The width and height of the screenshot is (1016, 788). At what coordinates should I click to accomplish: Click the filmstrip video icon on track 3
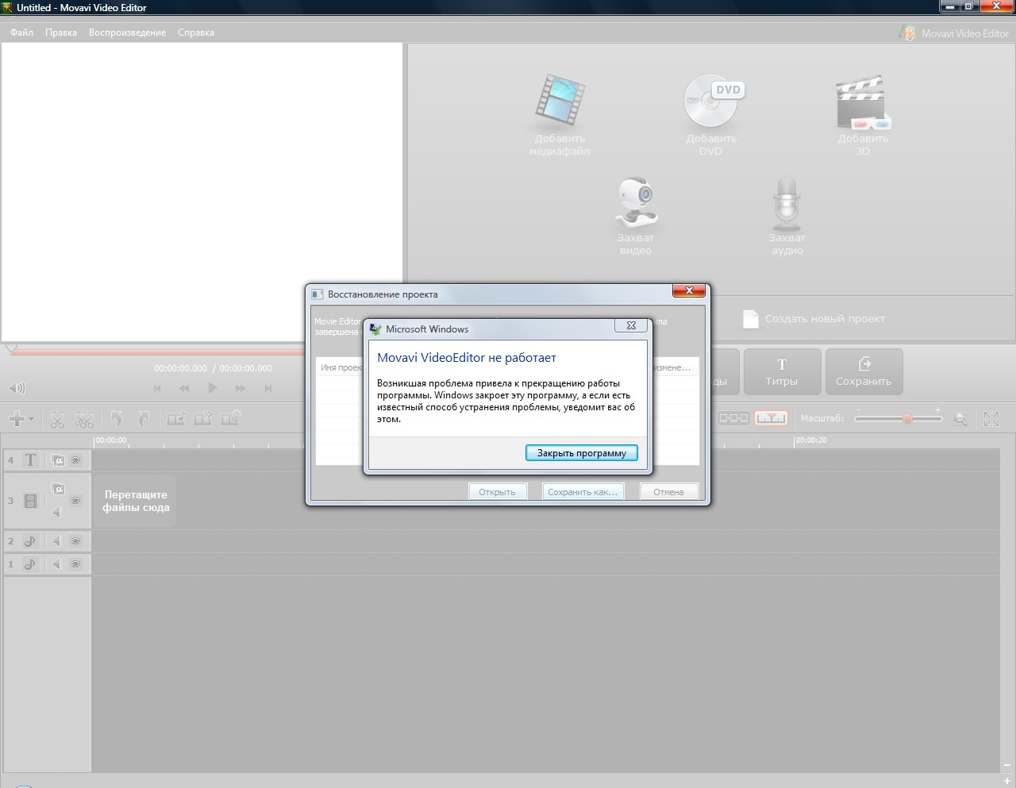[30, 501]
